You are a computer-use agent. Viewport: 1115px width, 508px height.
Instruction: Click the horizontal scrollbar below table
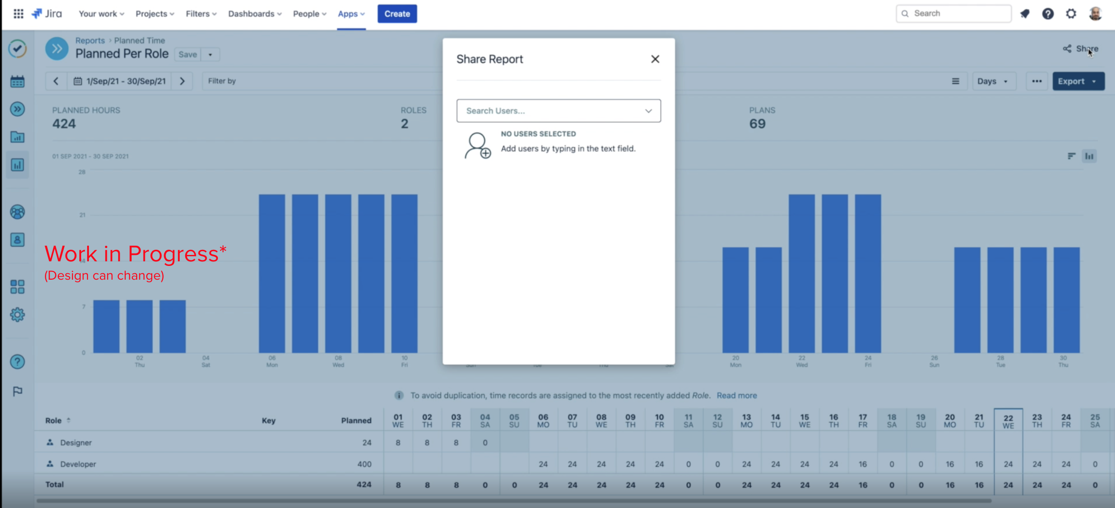click(x=513, y=501)
